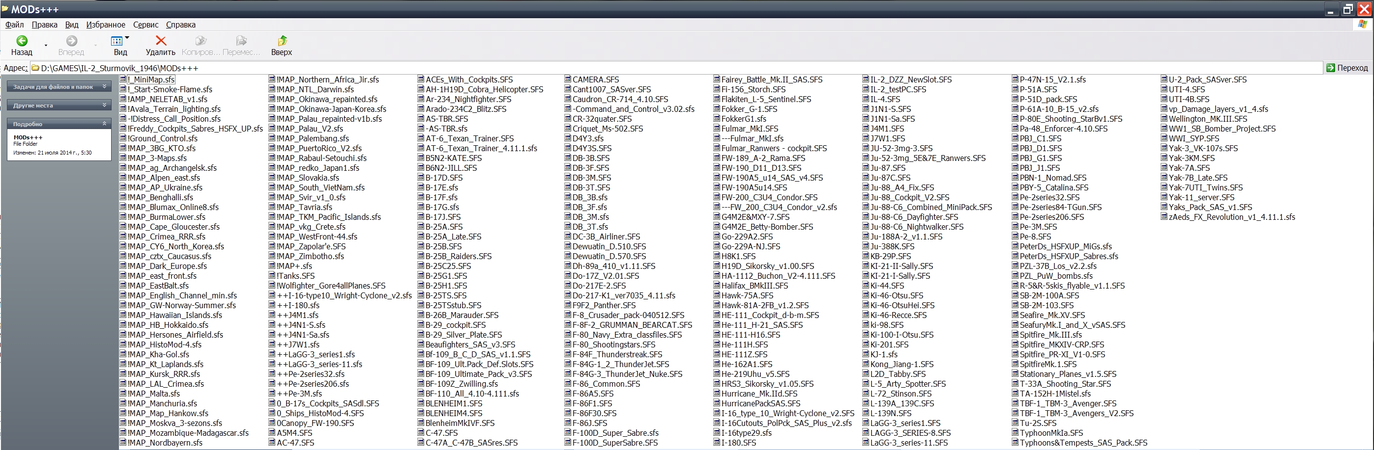The height and width of the screenshot is (450, 1374).
Task: Open the Правка menu
Action: [x=45, y=25]
